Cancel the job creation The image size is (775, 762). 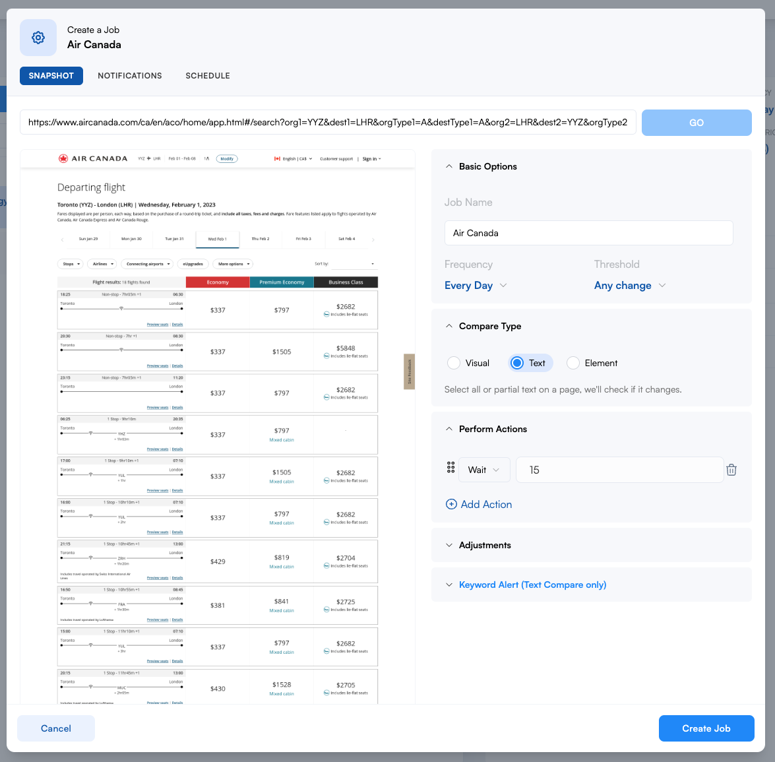(56, 728)
